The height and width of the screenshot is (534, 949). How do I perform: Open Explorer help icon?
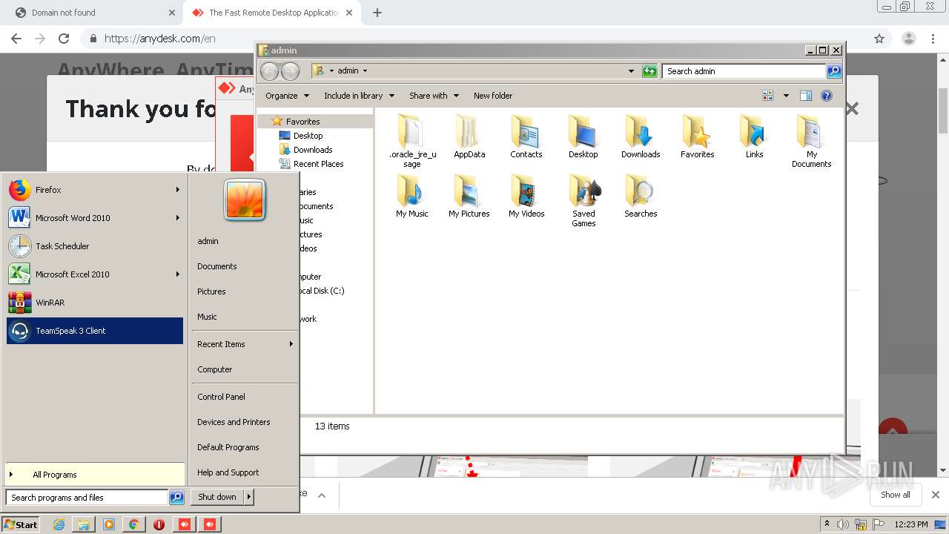(827, 96)
